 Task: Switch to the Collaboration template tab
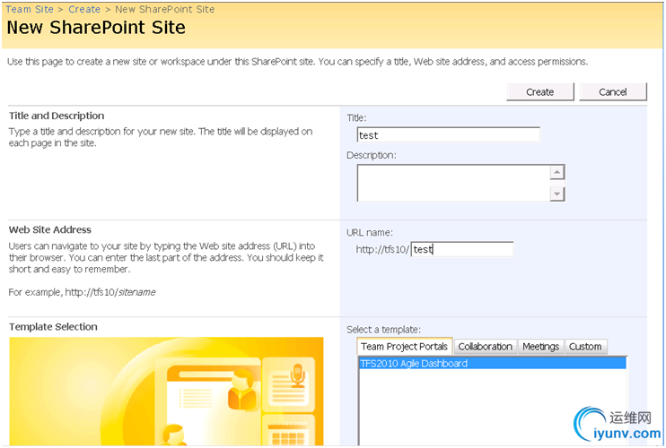(x=485, y=347)
